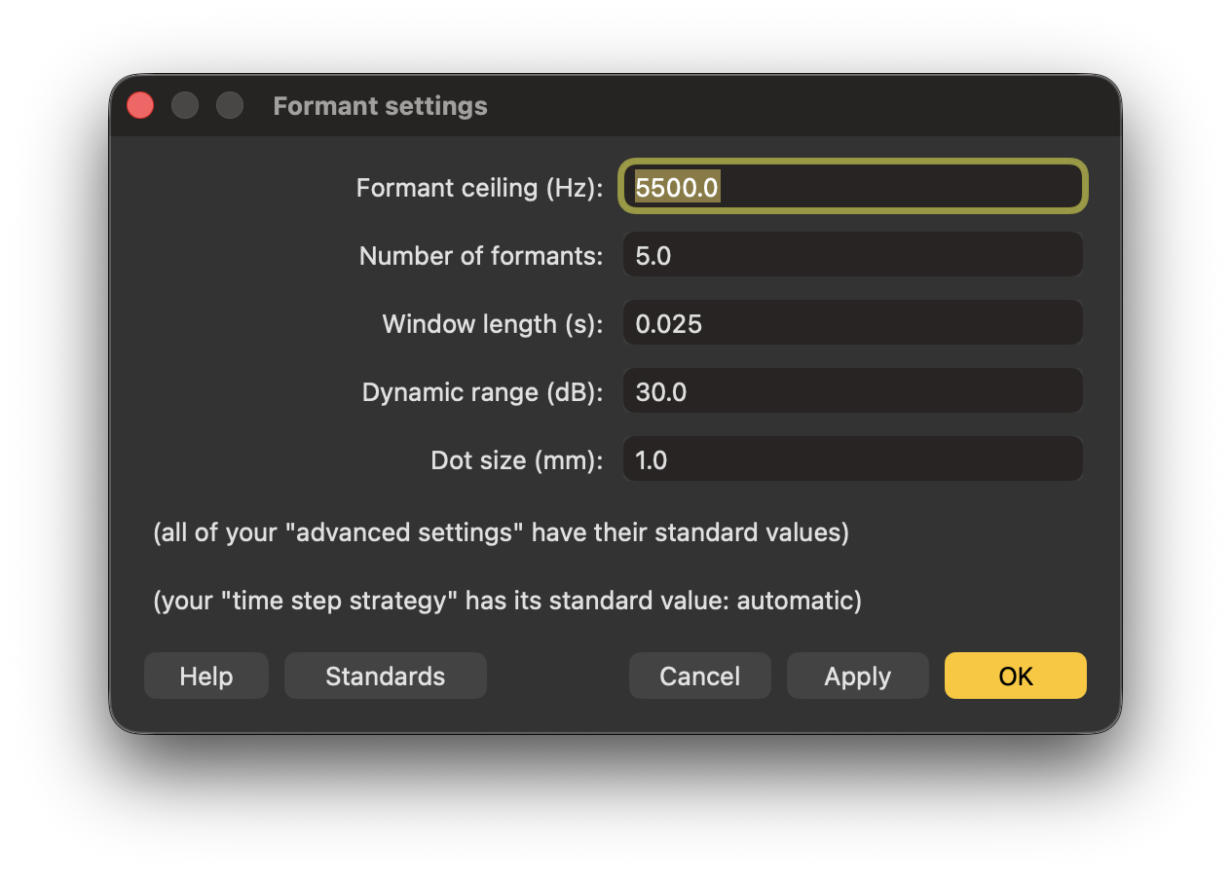Click the Formant ceiling (Hz) input field
The image size is (1231, 878).
(852, 186)
